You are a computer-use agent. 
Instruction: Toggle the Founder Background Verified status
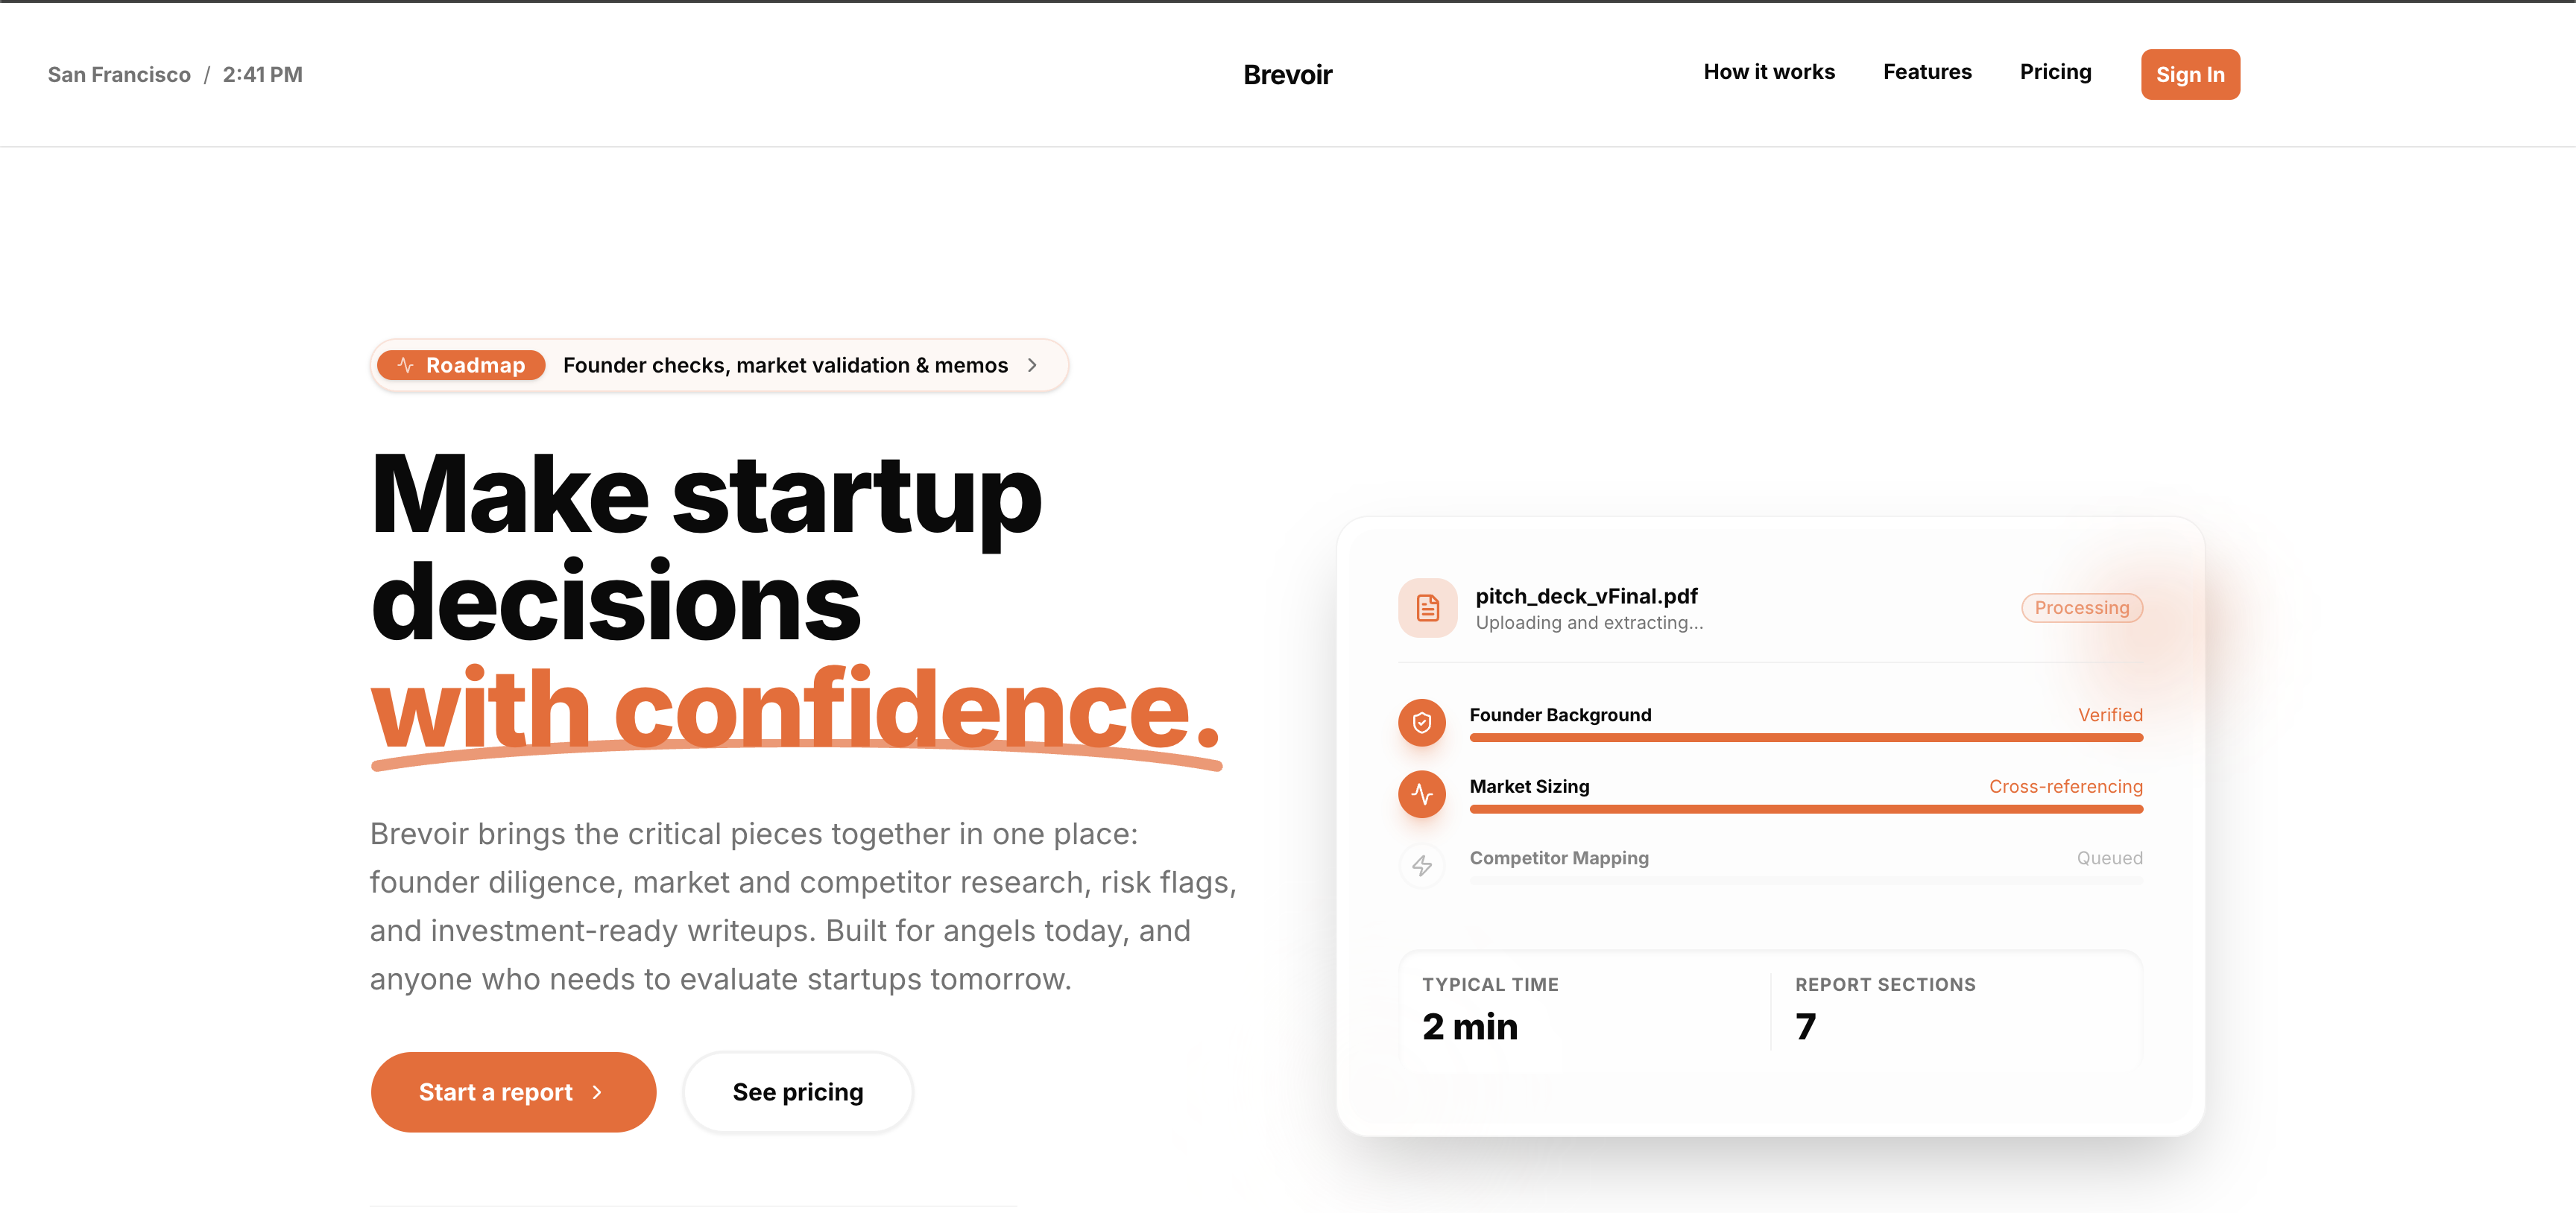point(2109,714)
